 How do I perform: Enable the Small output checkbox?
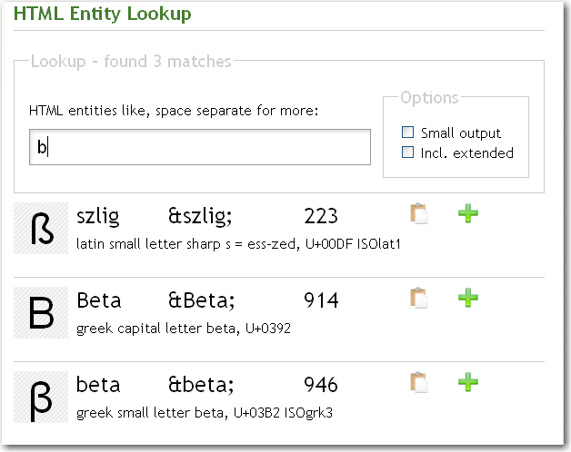[408, 133]
